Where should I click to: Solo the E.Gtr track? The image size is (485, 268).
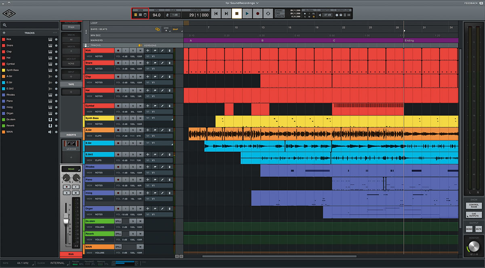133,143
